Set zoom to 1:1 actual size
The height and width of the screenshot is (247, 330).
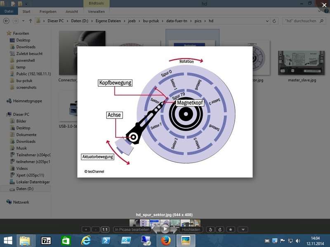click(105, 230)
